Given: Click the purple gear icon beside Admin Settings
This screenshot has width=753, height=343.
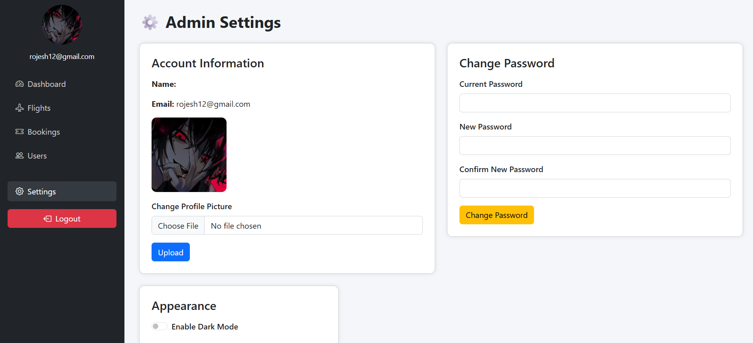Looking at the screenshot, I should coord(150,22).
